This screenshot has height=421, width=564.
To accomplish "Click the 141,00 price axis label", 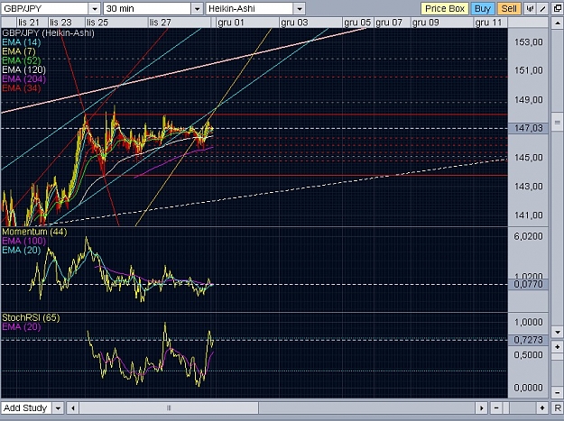I will (x=529, y=215).
